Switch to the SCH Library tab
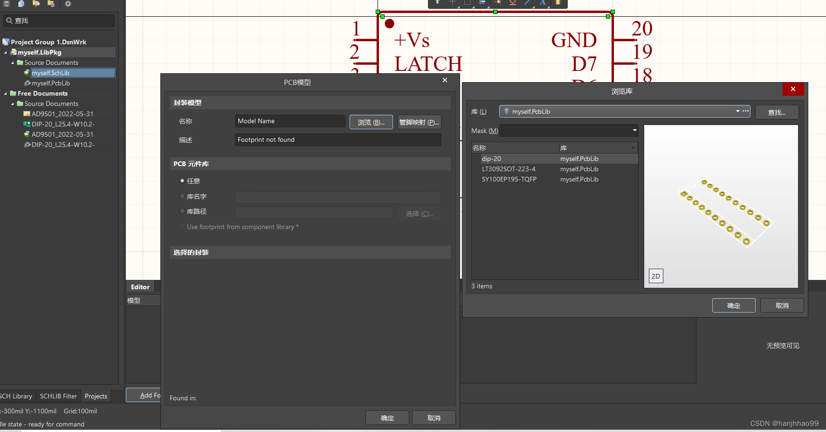 pyautogui.click(x=16, y=396)
